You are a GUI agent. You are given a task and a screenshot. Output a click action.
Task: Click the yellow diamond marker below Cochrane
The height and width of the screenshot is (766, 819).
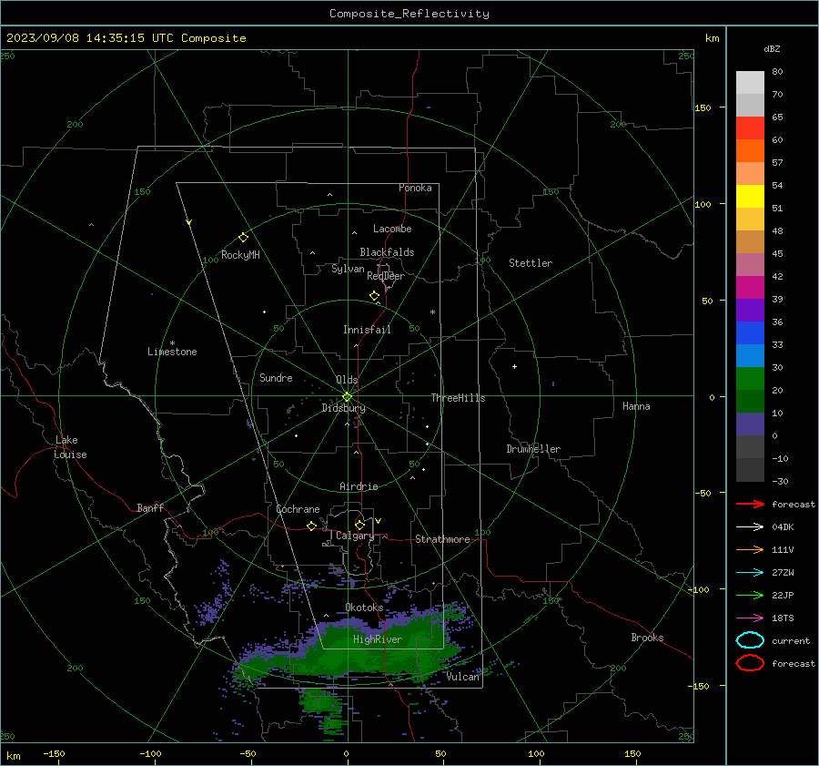312,526
